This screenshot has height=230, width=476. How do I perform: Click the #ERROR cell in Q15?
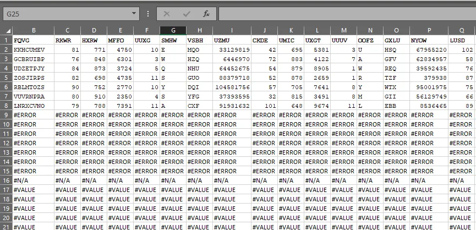pyautogui.click(x=462, y=171)
